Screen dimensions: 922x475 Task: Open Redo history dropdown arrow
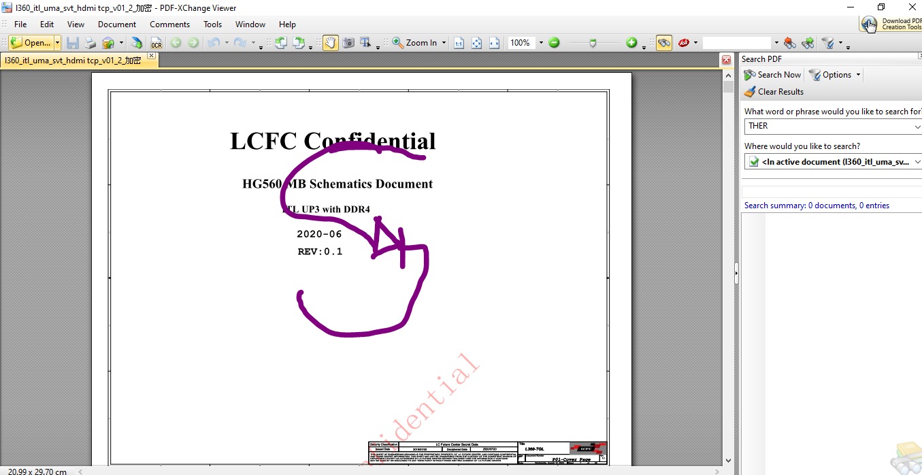[x=253, y=43]
